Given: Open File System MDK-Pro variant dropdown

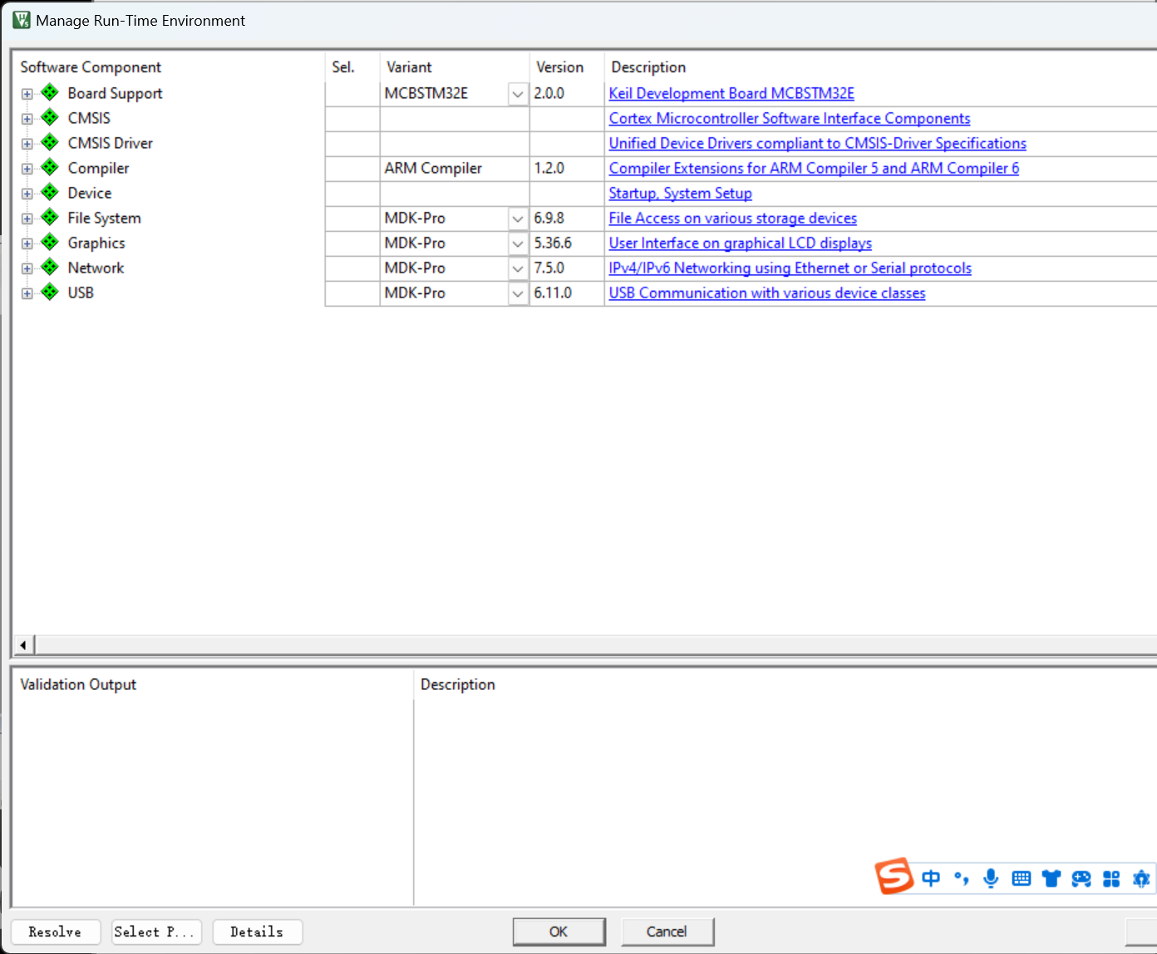Looking at the screenshot, I should pos(518,219).
